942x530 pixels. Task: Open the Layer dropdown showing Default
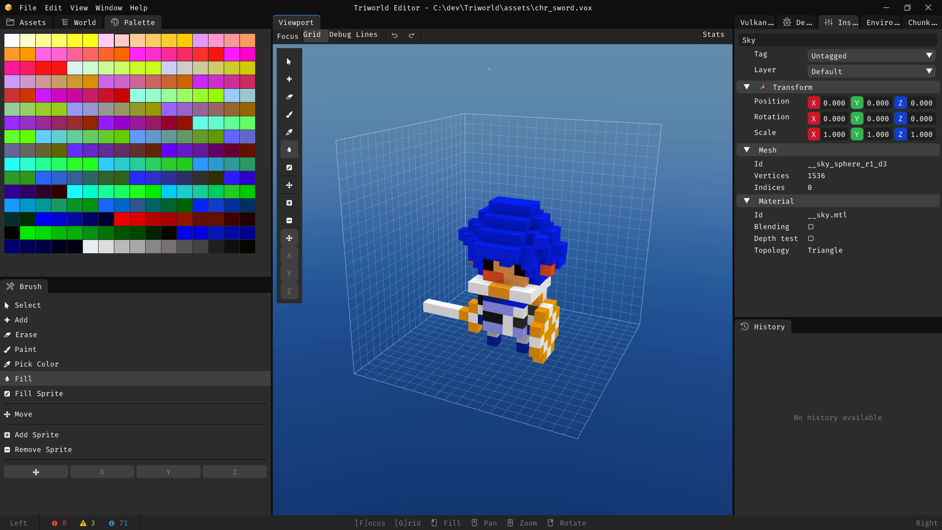click(x=871, y=72)
